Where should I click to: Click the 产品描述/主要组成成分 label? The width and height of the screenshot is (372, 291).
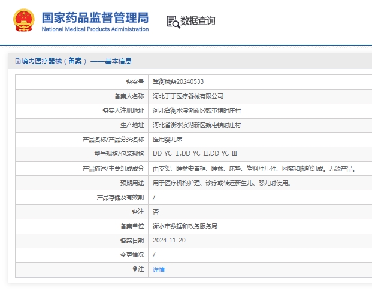point(113,169)
